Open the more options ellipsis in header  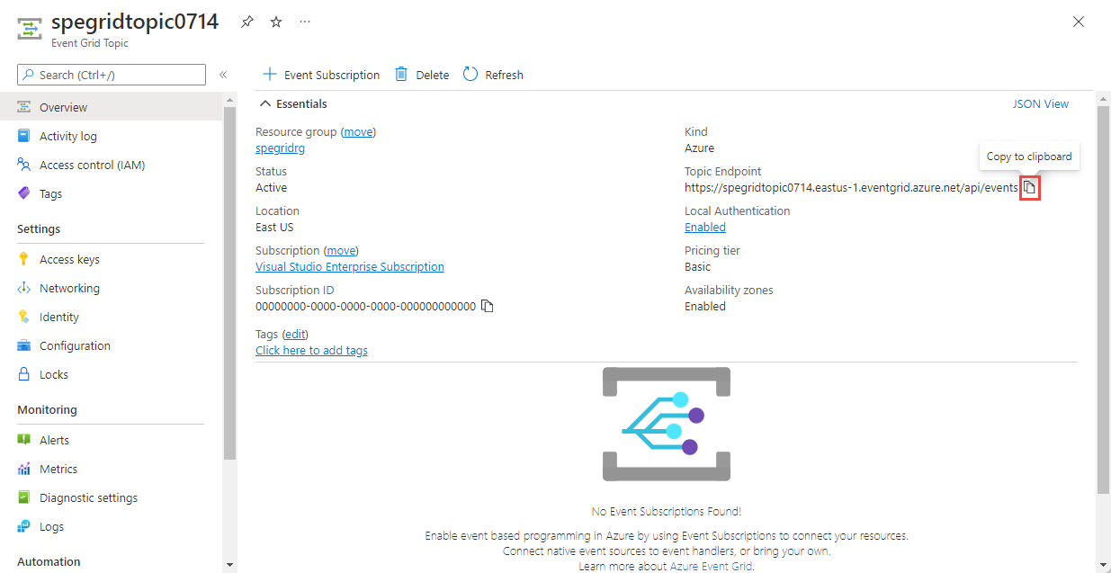(x=305, y=22)
